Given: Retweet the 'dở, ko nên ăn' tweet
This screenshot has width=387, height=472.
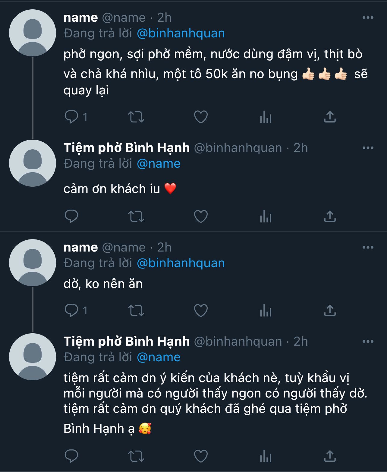Looking at the screenshot, I should coord(136,310).
